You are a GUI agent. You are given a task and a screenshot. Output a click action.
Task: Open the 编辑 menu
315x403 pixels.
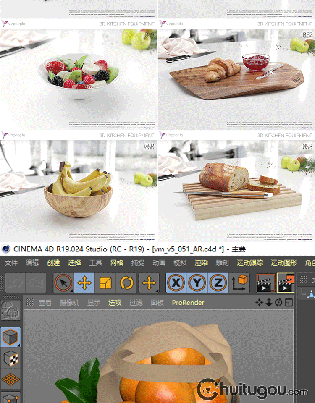click(32, 263)
